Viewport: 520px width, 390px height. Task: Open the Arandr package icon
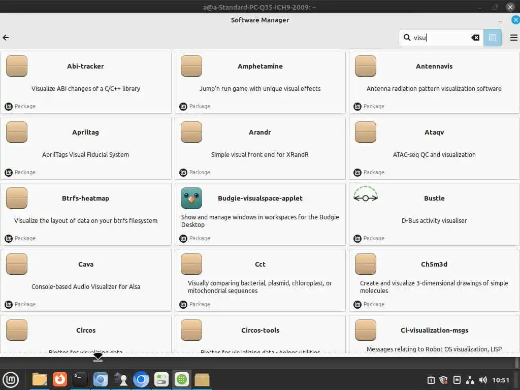[x=191, y=132]
